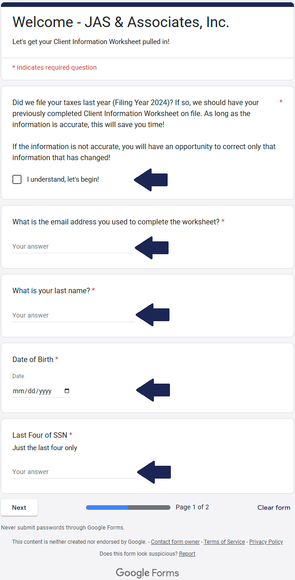Viewport: 295px width, 580px height.
Task: Click the Report suspicious form link
Action: (x=187, y=554)
